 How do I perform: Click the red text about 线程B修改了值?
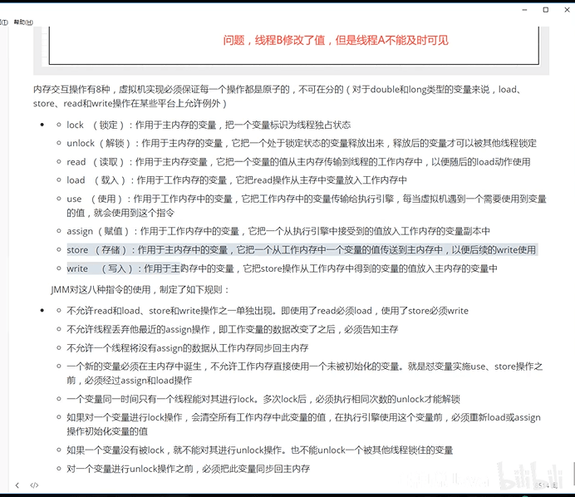(336, 40)
